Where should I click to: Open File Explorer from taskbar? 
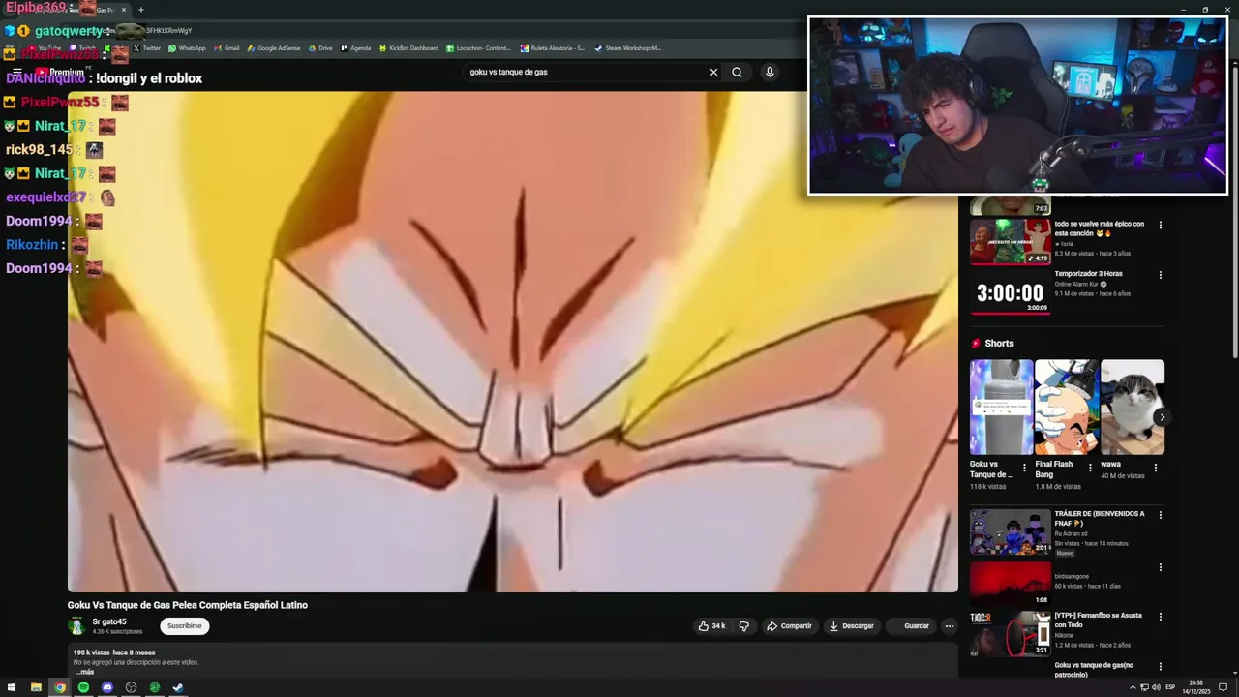pos(36,687)
